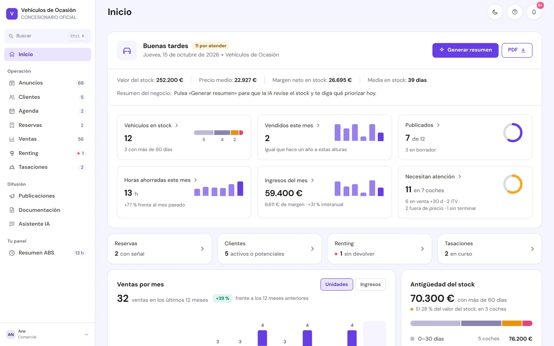
Task: Open Clientes 5 activos o potenciales card
Action: point(270,249)
